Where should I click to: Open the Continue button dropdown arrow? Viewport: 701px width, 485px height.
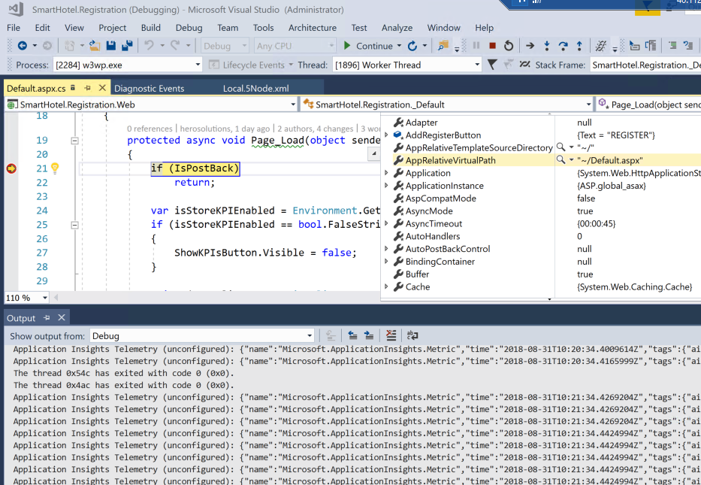pos(399,46)
